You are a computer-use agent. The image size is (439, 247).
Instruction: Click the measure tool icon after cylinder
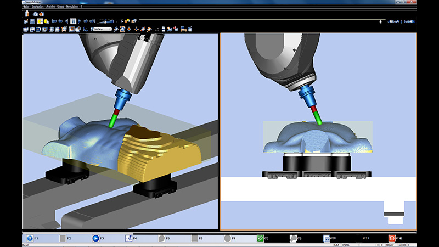coord(170,29)
